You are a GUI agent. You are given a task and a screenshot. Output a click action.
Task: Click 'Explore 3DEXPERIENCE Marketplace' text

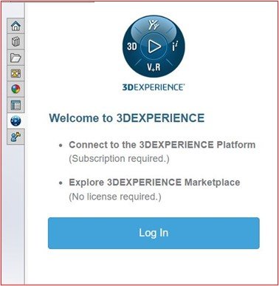click(x=154, y=183)
